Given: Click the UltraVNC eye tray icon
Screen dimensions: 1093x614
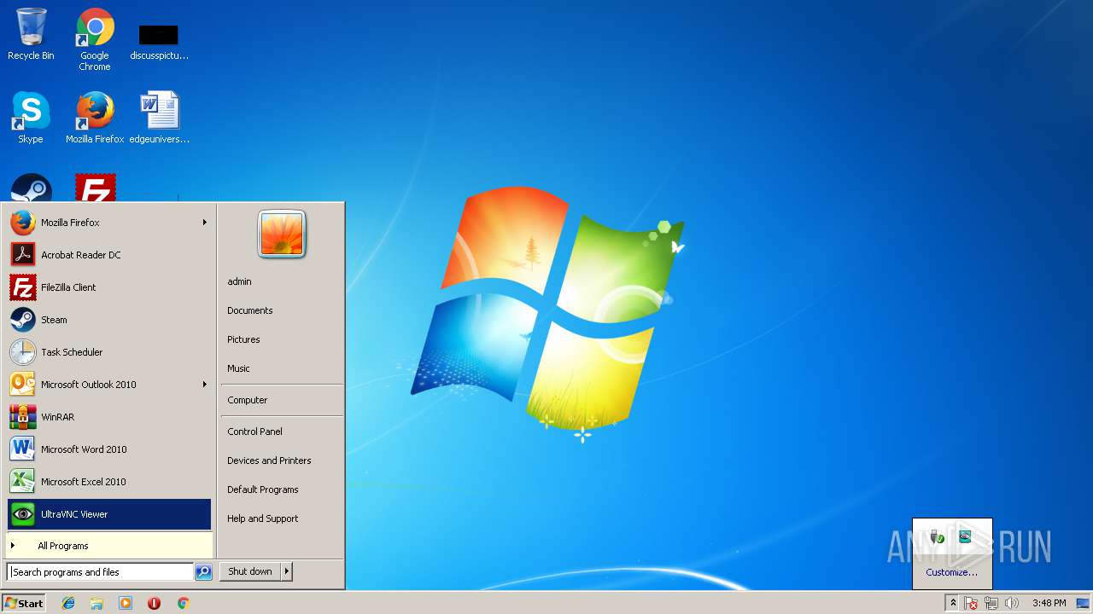Looking at the screenshot, I should pyautogui.click(x=965, y=536).
